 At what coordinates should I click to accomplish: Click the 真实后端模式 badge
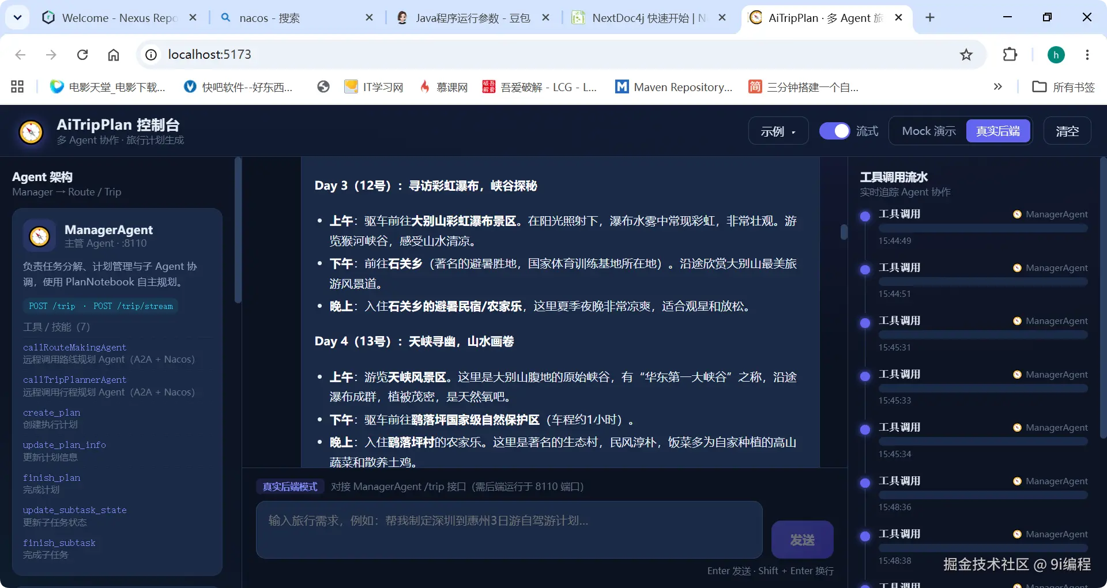point(290,487)
